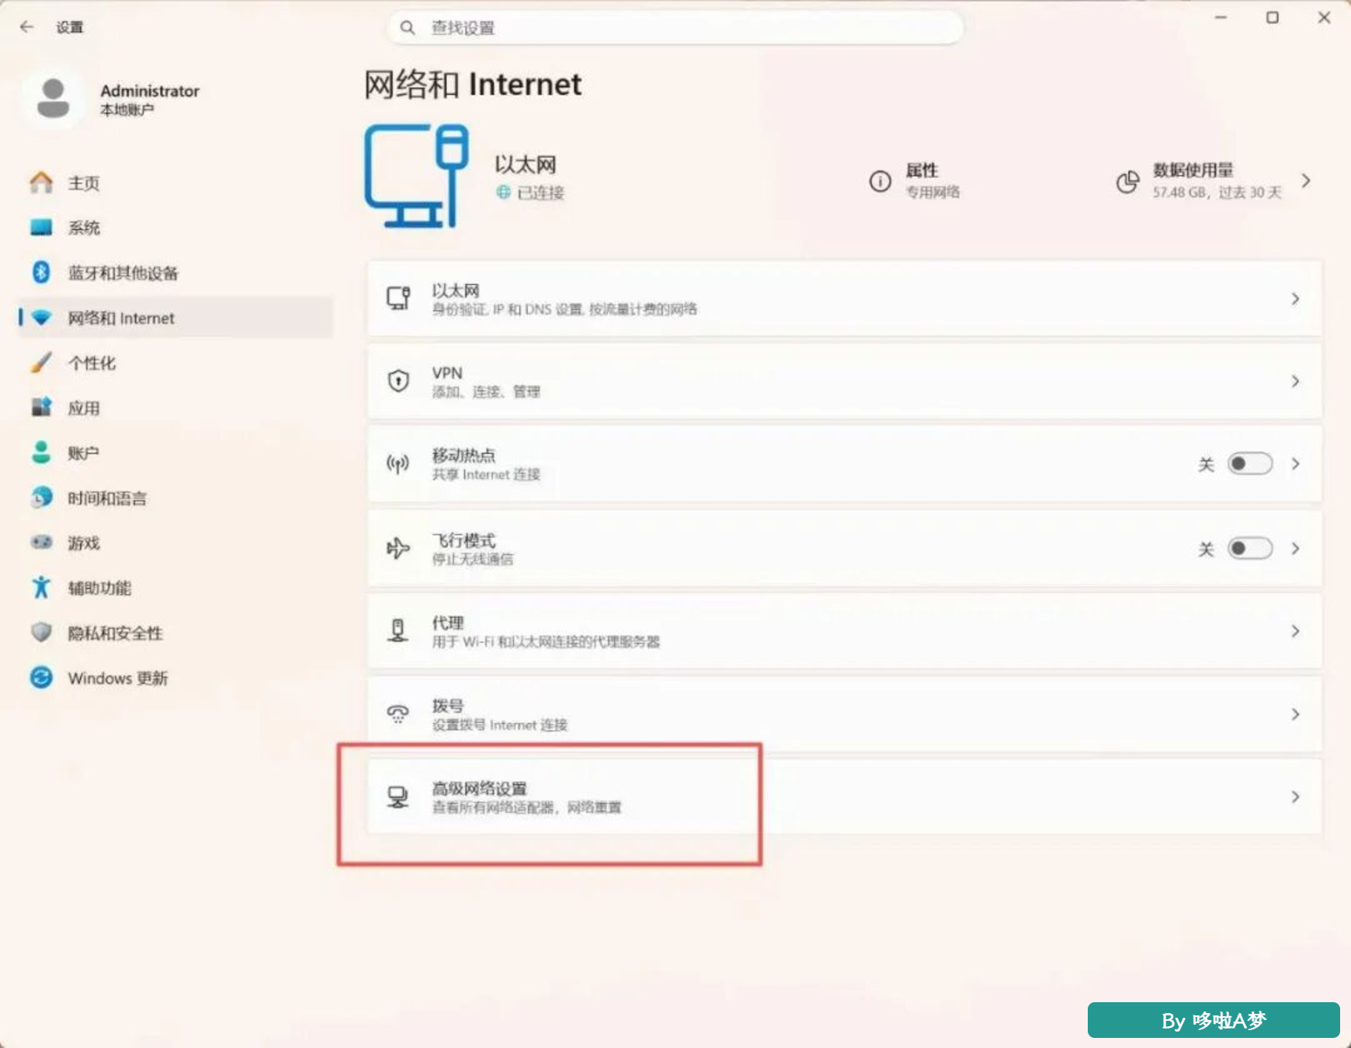Click the 查找设置 search field
The width and height of the screenshot is (1351, 1048).
point(675,28)
